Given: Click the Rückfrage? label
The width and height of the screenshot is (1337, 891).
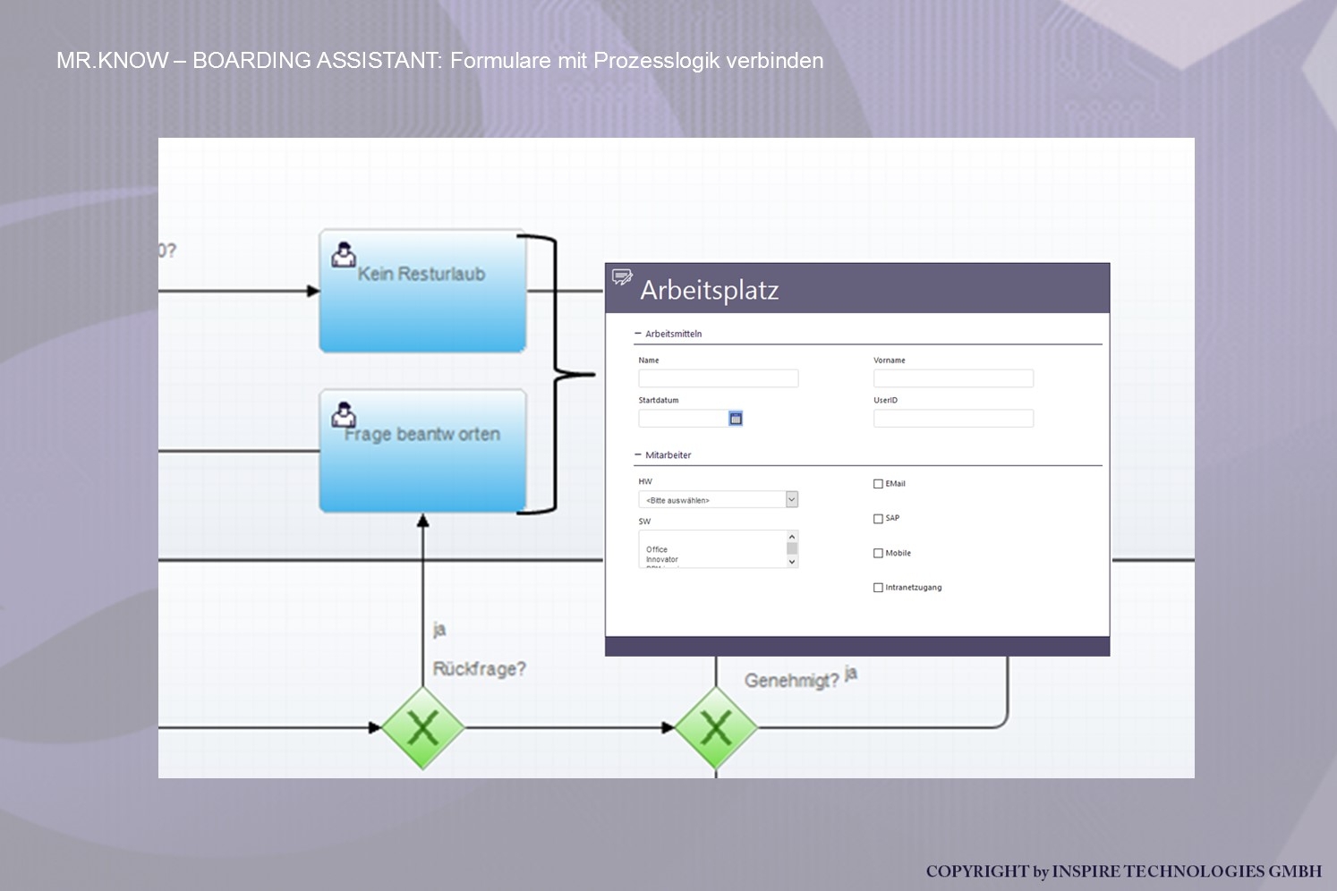Looking at the screenshot, I should 480,669.
